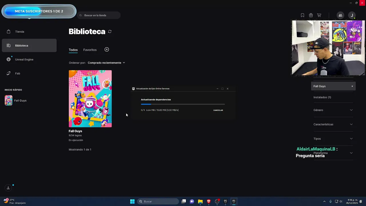Open the friends list icon

tap(340, 15)
